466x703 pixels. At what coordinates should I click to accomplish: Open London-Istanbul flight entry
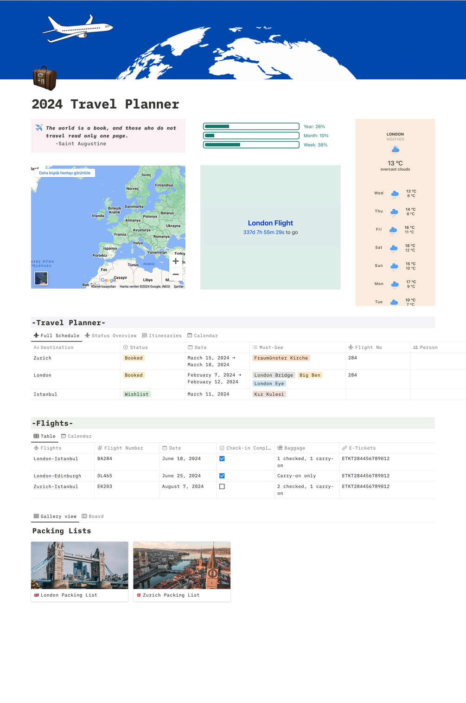[56, 459]
